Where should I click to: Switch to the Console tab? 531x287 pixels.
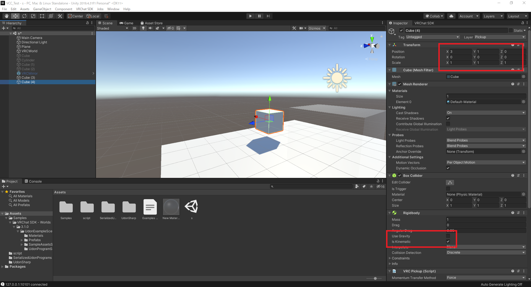33,181
